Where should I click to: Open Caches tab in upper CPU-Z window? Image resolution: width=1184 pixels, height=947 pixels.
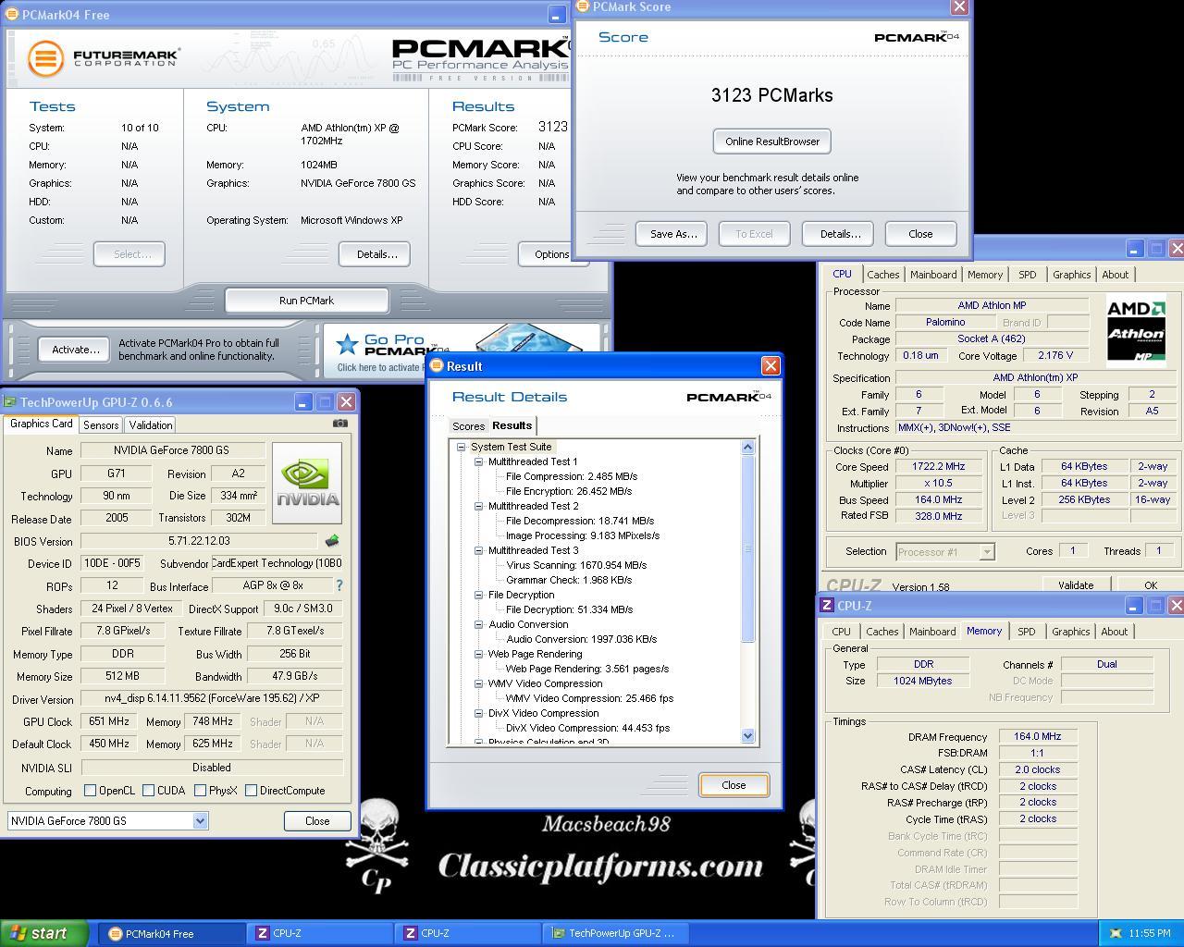[x=883, y=275]
